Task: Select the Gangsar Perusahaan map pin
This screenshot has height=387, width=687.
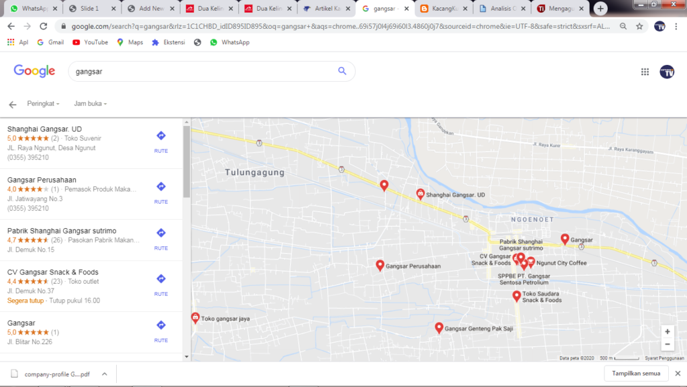Action: tap(380, 265)
